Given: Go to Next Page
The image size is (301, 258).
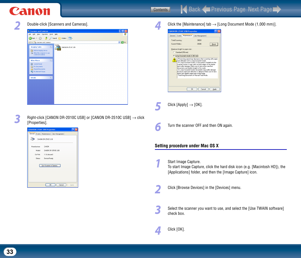Looking at the screenshot, I should (x=260, y=9).
